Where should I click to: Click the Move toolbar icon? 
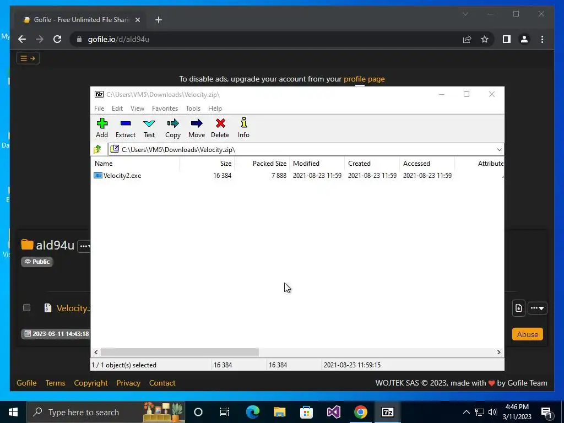tap(197, 128)
